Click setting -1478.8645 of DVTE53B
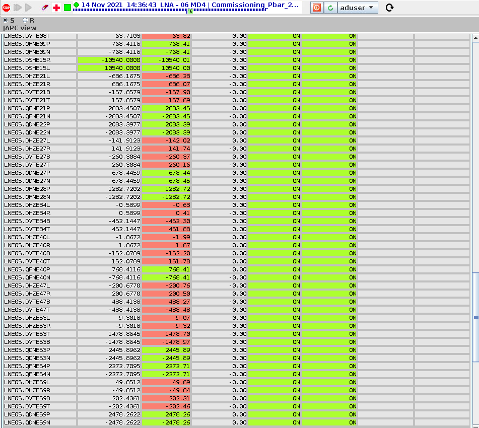Viewport: 479px width, 428px height. coord(109,342)
